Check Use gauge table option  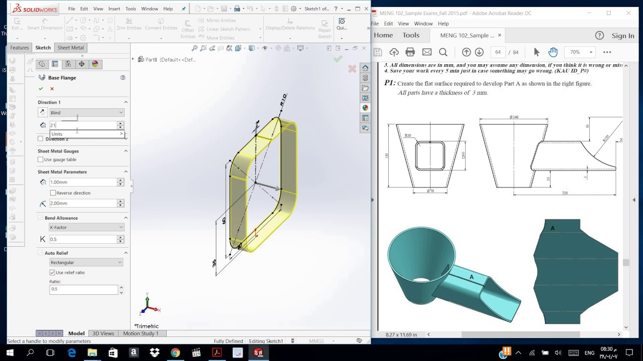click(40, 159)
